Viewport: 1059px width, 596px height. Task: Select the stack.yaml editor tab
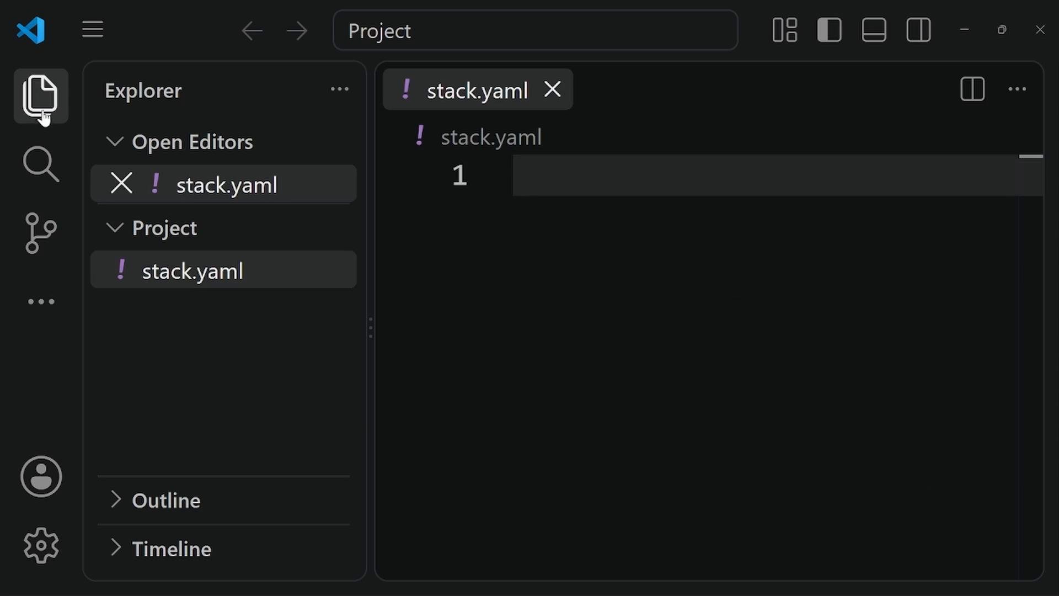point(477,89)
